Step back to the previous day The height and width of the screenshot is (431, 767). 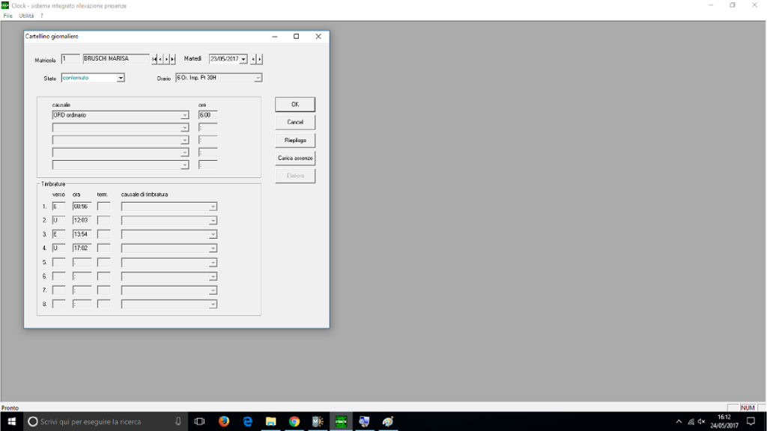[253, 59]
